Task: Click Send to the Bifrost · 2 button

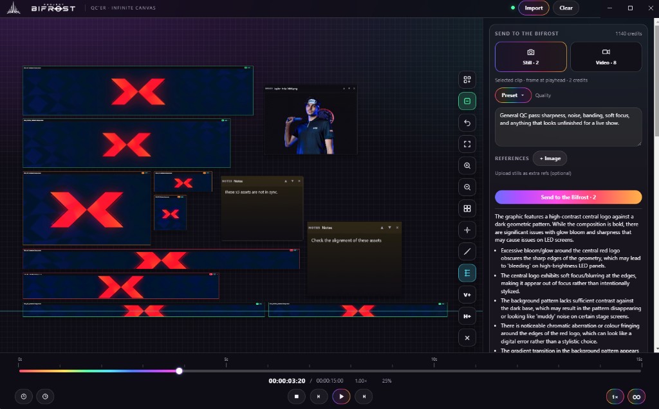Action: click(x=568, y=197)
